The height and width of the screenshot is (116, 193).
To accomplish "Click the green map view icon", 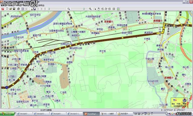I will pyautogui.click(x=118, y=9).
